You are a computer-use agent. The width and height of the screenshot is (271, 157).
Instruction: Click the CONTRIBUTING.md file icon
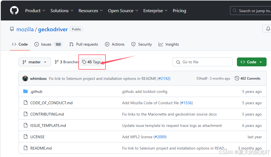[x=25, y=114]
